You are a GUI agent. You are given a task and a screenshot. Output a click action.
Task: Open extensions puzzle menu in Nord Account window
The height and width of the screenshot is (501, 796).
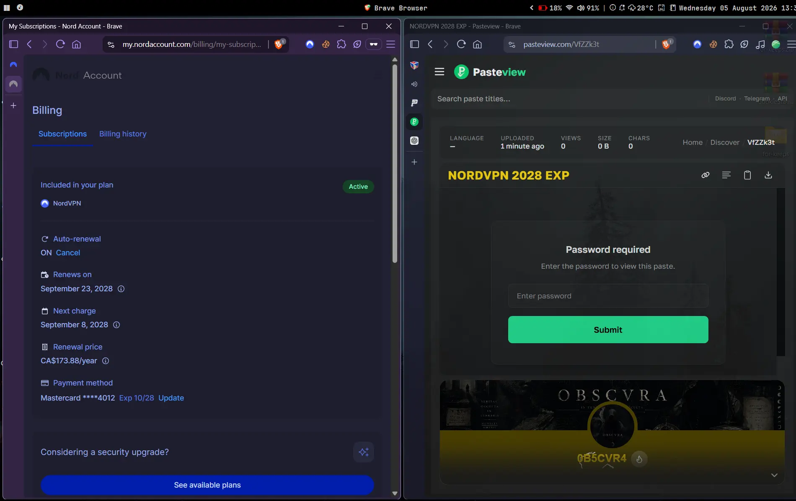pyautogui.click(x=341, y=44)
